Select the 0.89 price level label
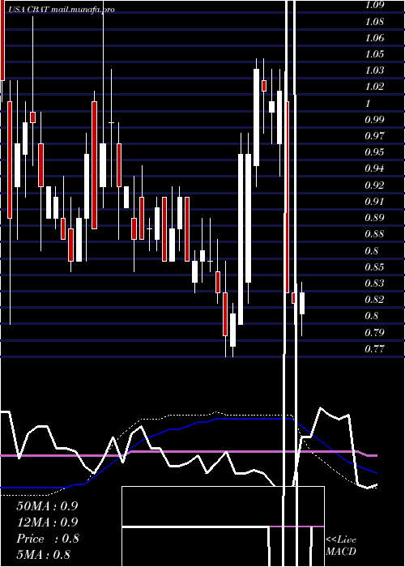 coord(374,218)
